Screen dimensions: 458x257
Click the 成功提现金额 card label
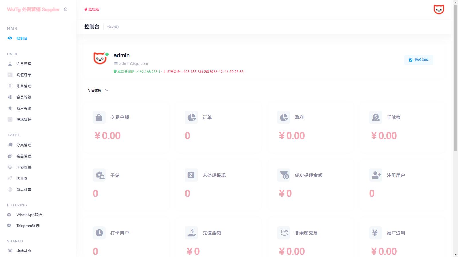point(309,175)
